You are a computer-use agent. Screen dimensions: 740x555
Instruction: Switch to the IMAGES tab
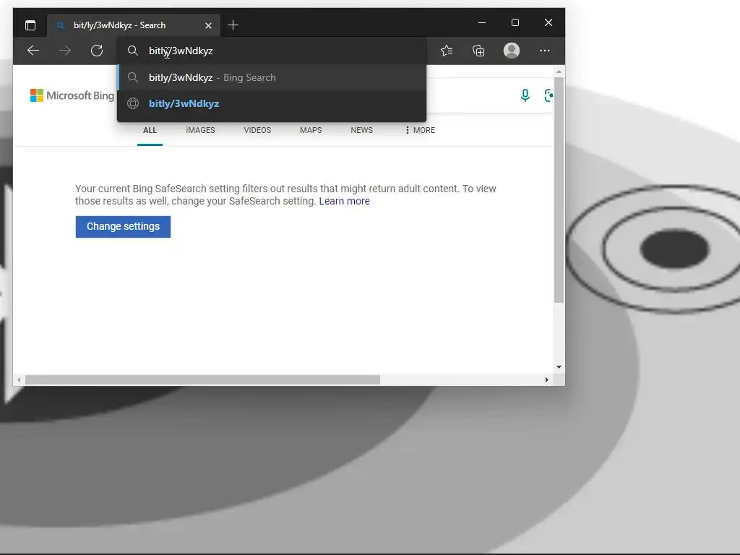201,130
